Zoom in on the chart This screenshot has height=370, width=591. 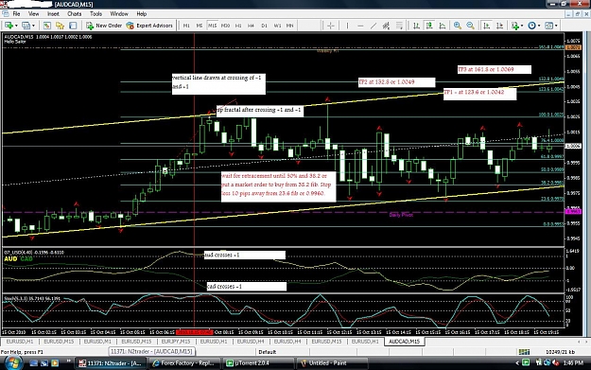457,26
